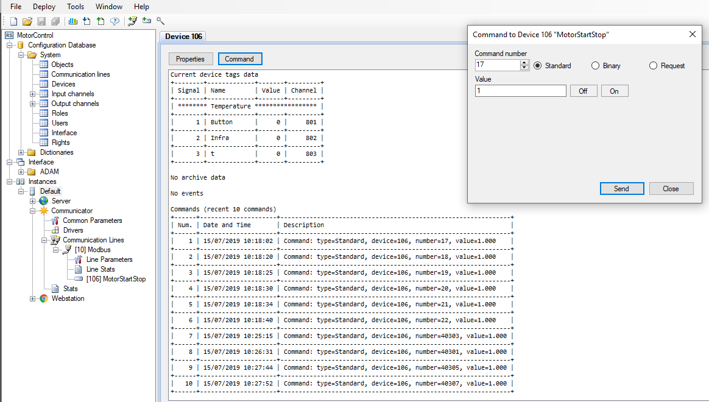Expand the Input channels node
Screen dimensions: 709x402
(32, 94)
